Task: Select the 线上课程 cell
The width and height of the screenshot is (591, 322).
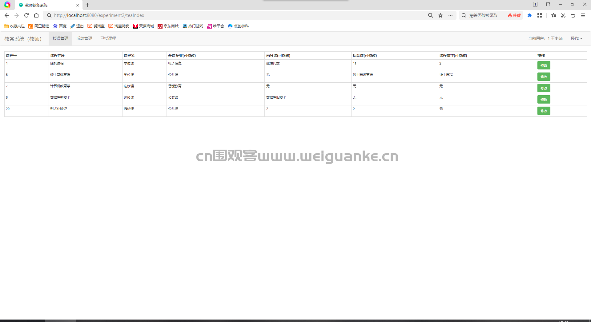Action: pos(487,77)
